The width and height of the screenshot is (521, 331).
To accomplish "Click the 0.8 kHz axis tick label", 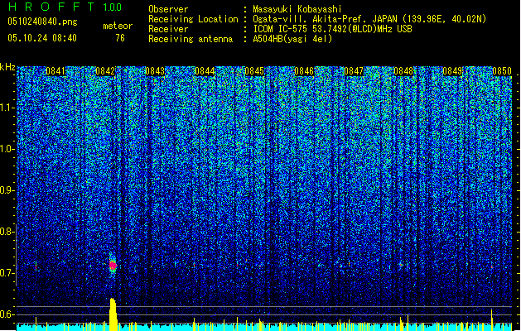I will pyautogui.click(x=7, y=232).
